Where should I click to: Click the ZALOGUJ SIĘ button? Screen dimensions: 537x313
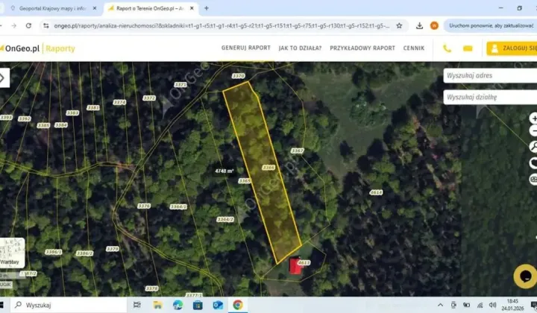point(512,48)
